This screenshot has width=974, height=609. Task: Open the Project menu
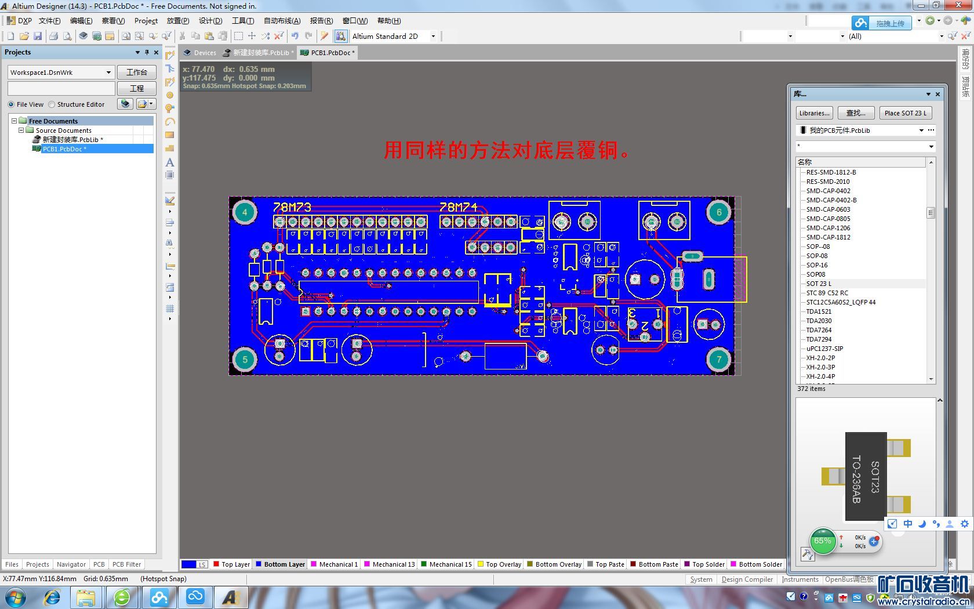146,20
